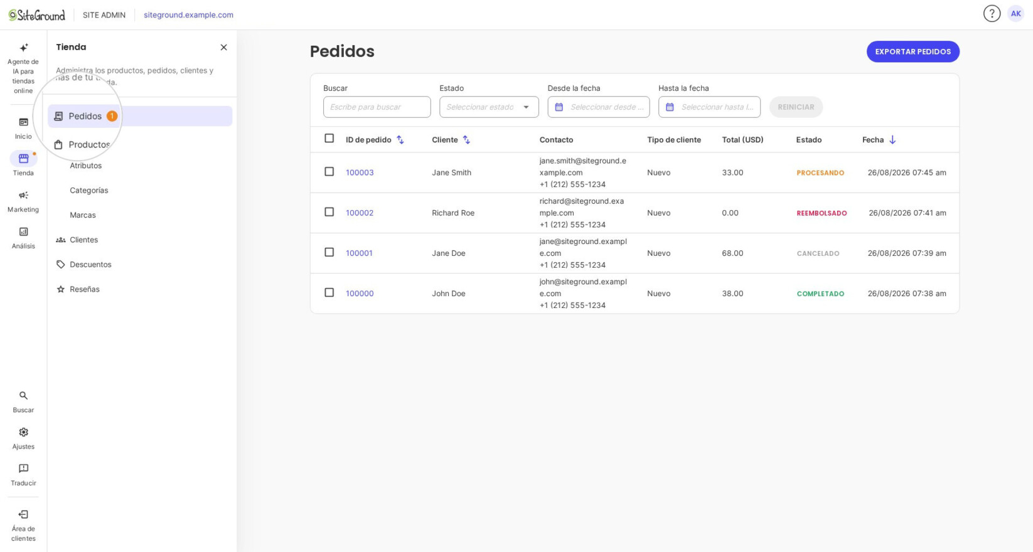1033x552 pixels.
Task: Click the SiteGround logo
Action: tap(36, 14)
